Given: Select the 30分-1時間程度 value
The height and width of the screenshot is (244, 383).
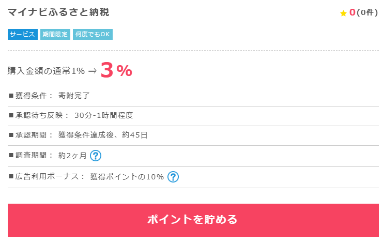Looking at the screenshot, I should tap(103, 115).
